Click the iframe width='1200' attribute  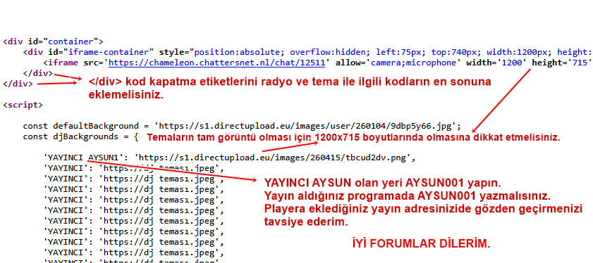pyautogui.click(x=496, y=63)
